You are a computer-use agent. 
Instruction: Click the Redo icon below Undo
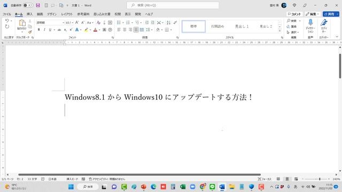(7, 27)
